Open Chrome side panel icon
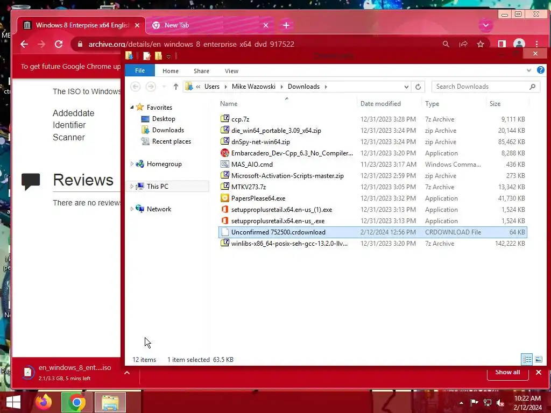This screenshot has width=551, height=413. click(502, 44)
